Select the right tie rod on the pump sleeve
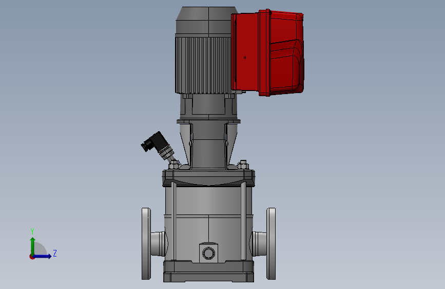 pyautogui.click(x=243, y=221)
